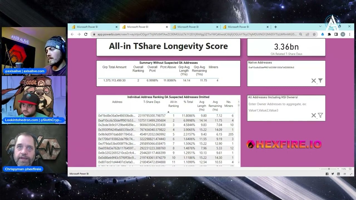Open Chrome's three-dot menu
Screen dimensions: 356x200
pyautogui.click(x=349, y=34)
